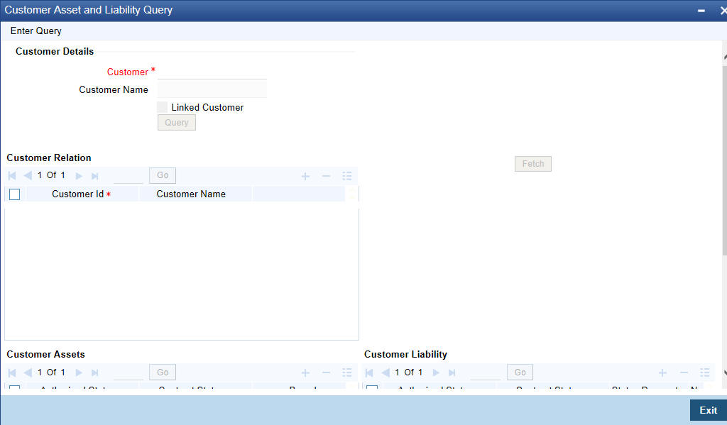Viewport: 727px width, 425px height.
Task: Click page number field in Customer Relation
Action: click(x=129, y=176)
